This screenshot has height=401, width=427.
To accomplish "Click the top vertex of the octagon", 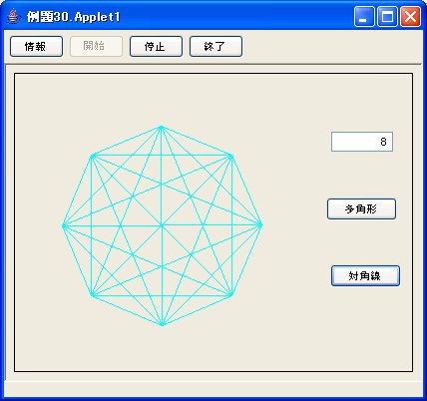I will (162, 128).
